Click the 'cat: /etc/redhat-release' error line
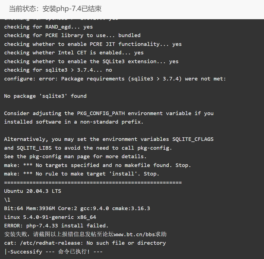 (x=85, y=243)
